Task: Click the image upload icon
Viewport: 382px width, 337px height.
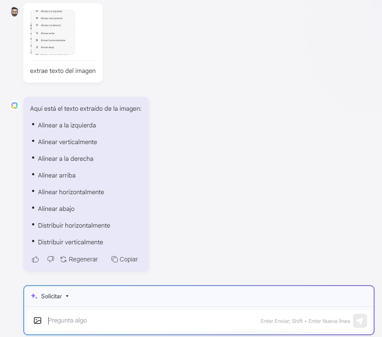Action: point(37,320)
